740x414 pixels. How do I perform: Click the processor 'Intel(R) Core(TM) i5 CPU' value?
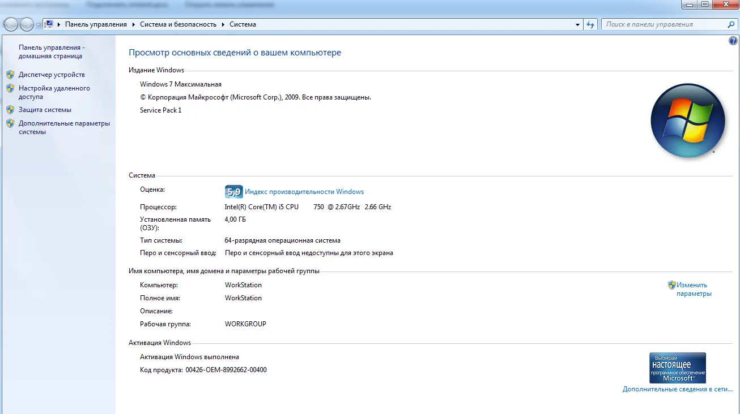pos(308,207)
